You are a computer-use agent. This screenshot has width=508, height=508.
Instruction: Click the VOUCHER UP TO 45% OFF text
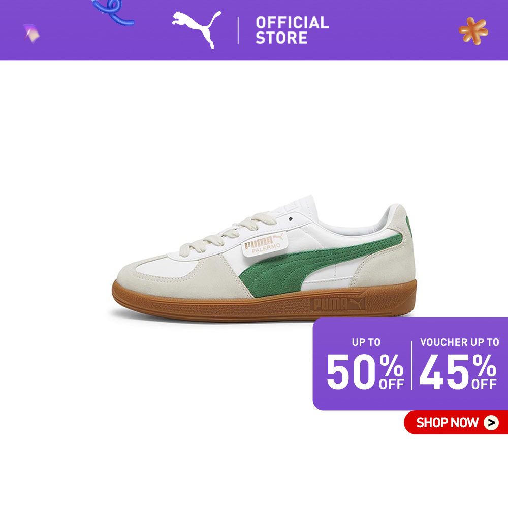click(x=458, y=364)
